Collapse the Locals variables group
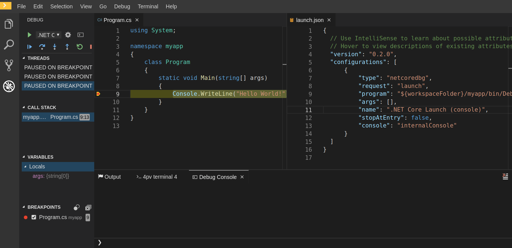The image size is (512, 248). (x=25, y=167)
